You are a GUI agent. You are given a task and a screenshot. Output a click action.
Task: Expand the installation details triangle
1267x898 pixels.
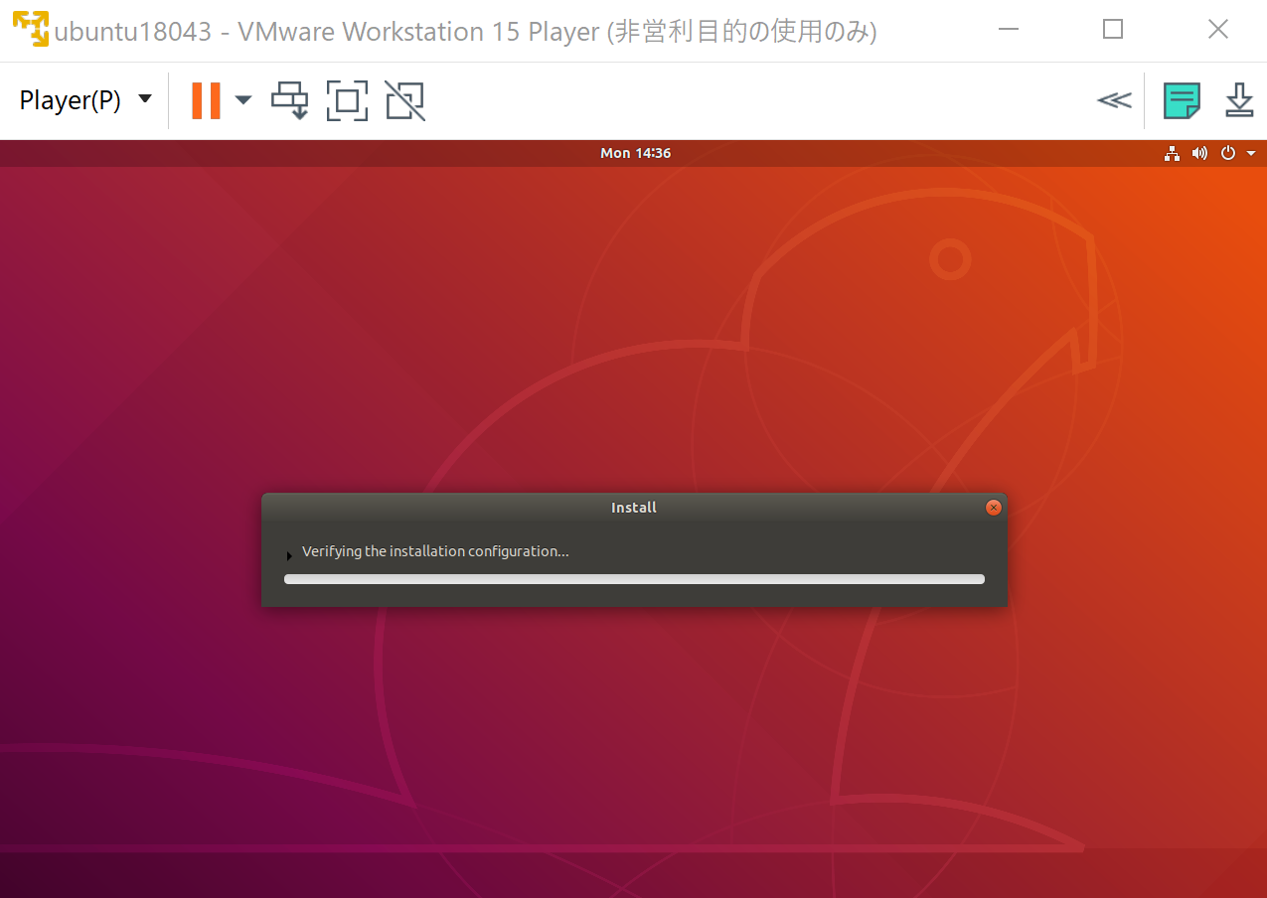[289, 556]
